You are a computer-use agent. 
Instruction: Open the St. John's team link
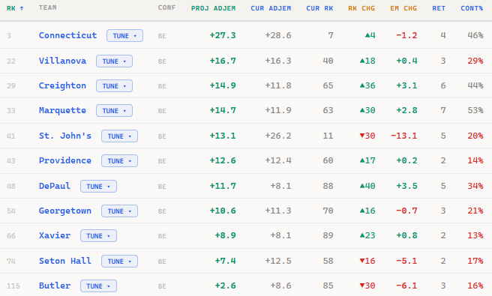point(65,136)
